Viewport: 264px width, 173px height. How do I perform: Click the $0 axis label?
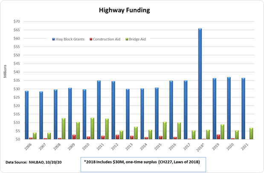(x=17, y=139)
